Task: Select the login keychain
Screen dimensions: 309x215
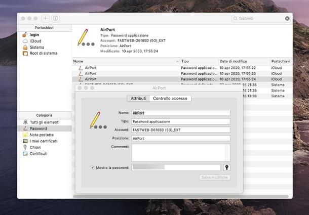Action: click(x=34, y=34)
